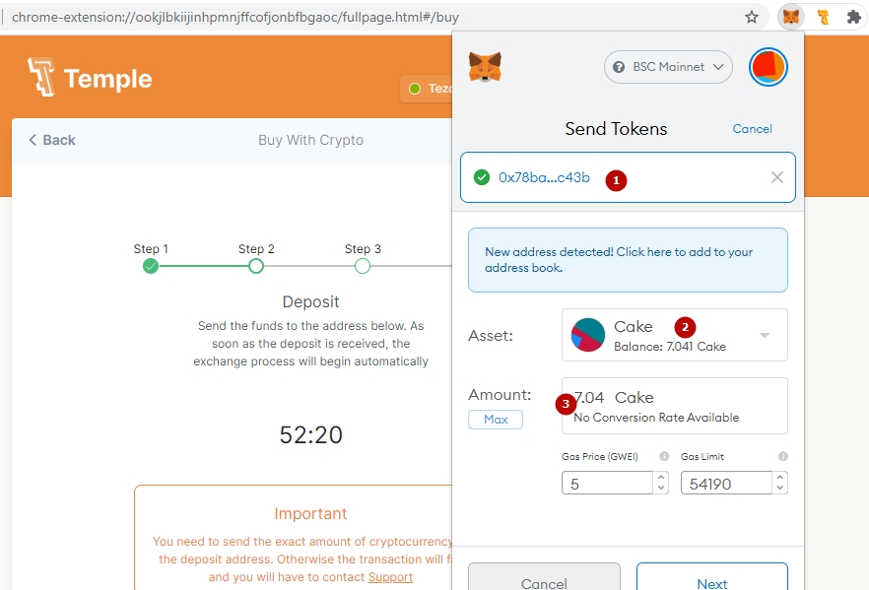
Task: Open the Support link
Action: 391,577
